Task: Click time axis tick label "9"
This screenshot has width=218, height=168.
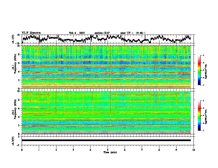Action: tap(176, 150)
